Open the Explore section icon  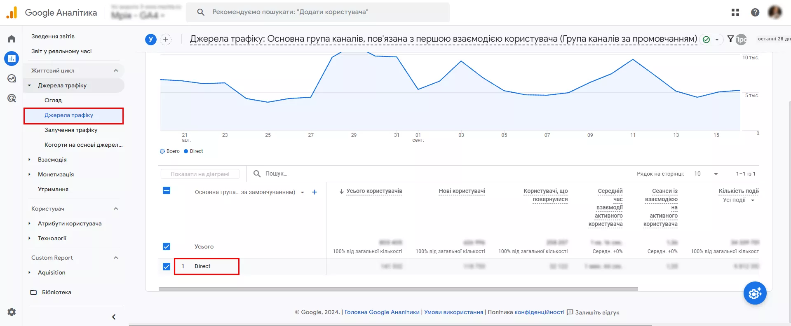click(12, 78)
